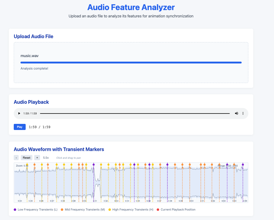Click the Low Frequency Transients legend entry
Viewport: 274px width, 220px height.
coord(36,210)
